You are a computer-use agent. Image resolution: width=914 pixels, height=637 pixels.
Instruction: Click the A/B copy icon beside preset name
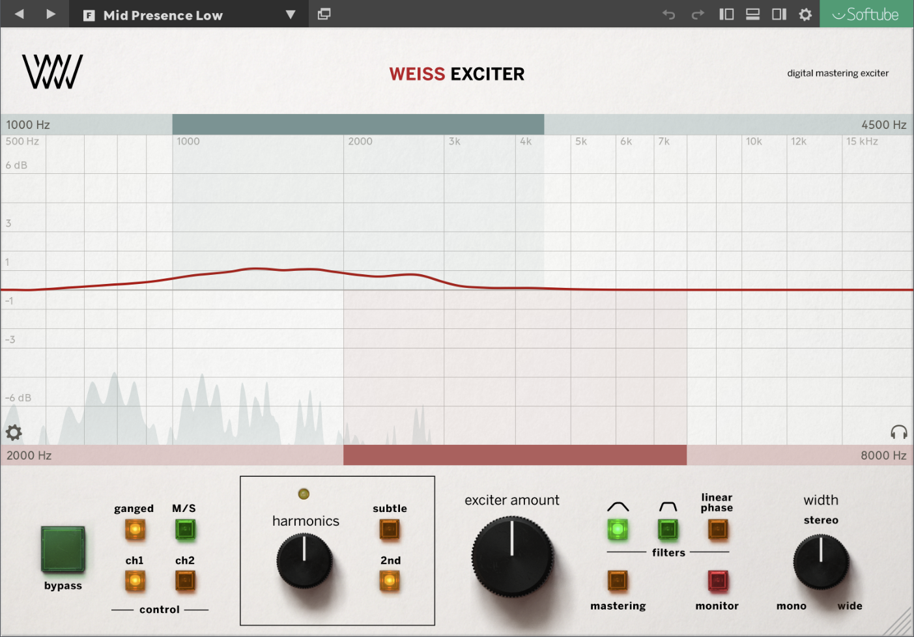click(x=324, y=14)
